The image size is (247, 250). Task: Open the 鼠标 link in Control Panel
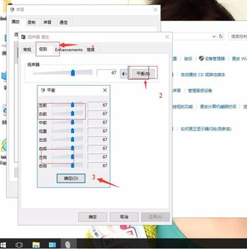[x=188, y=59]
